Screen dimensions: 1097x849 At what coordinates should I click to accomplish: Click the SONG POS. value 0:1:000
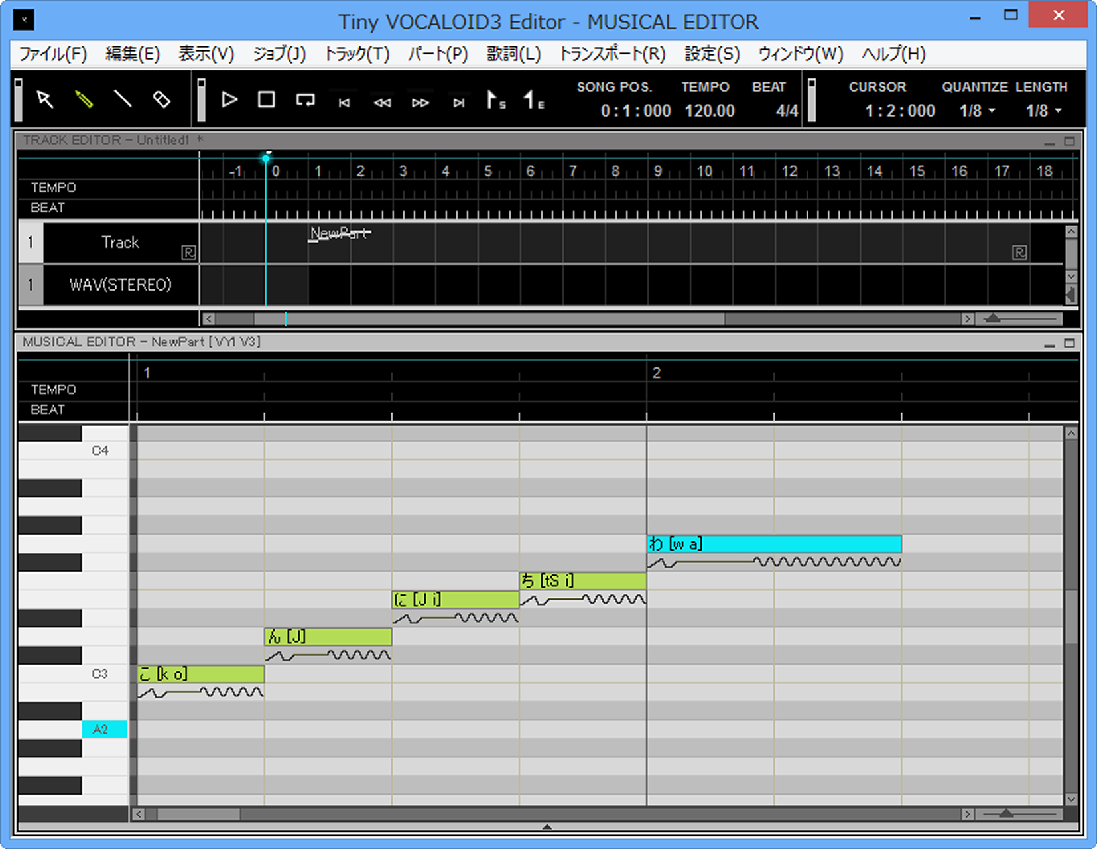[x=635, y=111]
